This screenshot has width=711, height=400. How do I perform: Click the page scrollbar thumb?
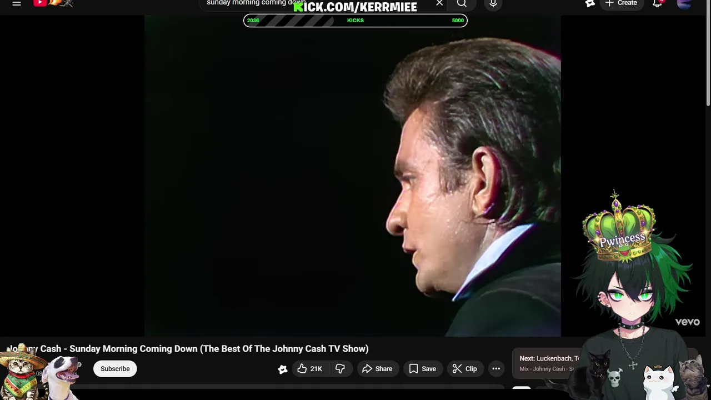coord(708,53)
